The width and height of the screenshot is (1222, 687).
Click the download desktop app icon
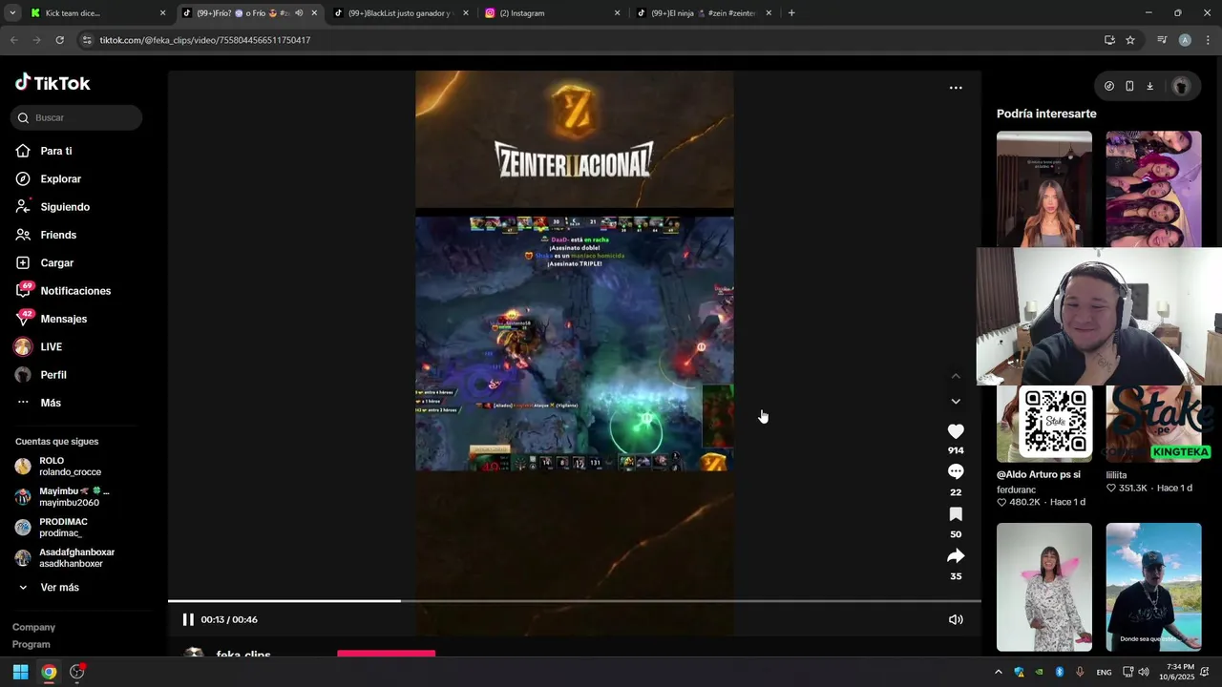pyautogui.click(x=1149, y=86)
